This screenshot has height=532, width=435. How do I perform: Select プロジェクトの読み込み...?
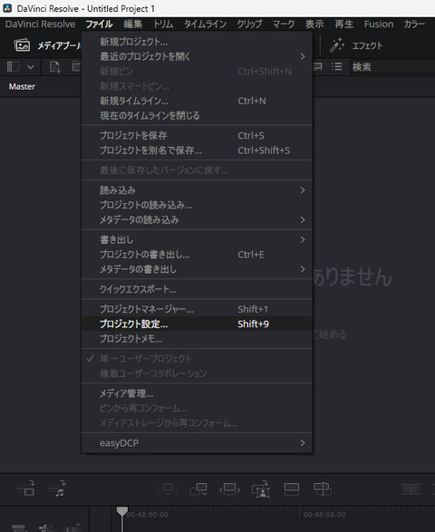tap(197, 205)
